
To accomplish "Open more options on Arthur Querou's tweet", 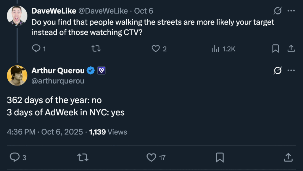I will [291, 70].
